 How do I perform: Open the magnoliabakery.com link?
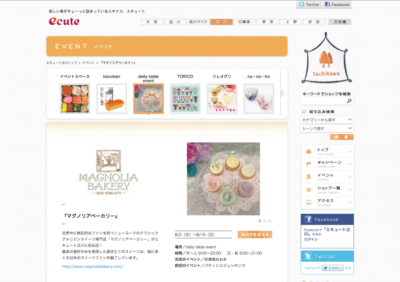pos(93,267)
